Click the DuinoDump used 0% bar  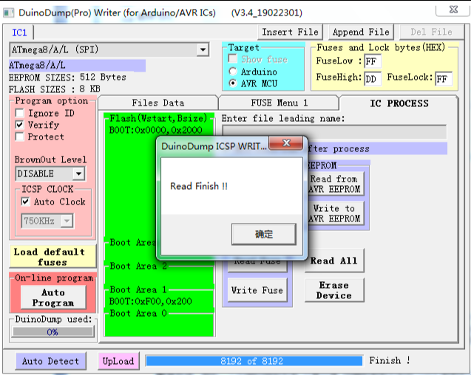[x=53, y=331]
